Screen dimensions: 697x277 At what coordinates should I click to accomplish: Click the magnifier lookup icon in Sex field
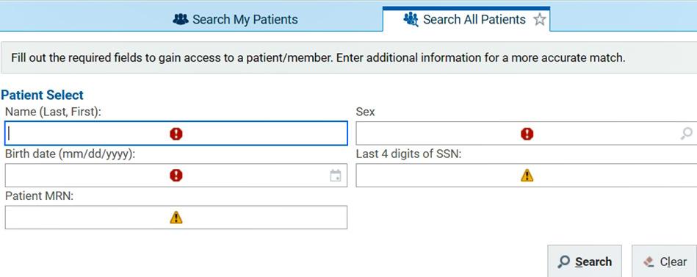click(686, 134)
